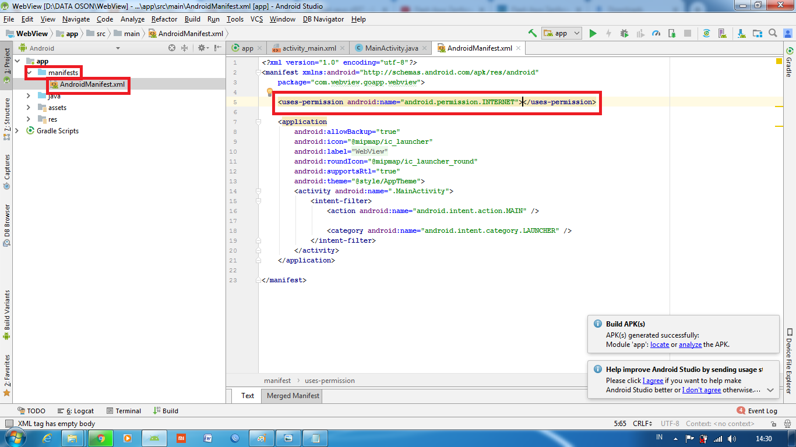Click the Make Project hammer icon
Image resolution: width=796 pixels, height=447 pixels.
(533, 33)
